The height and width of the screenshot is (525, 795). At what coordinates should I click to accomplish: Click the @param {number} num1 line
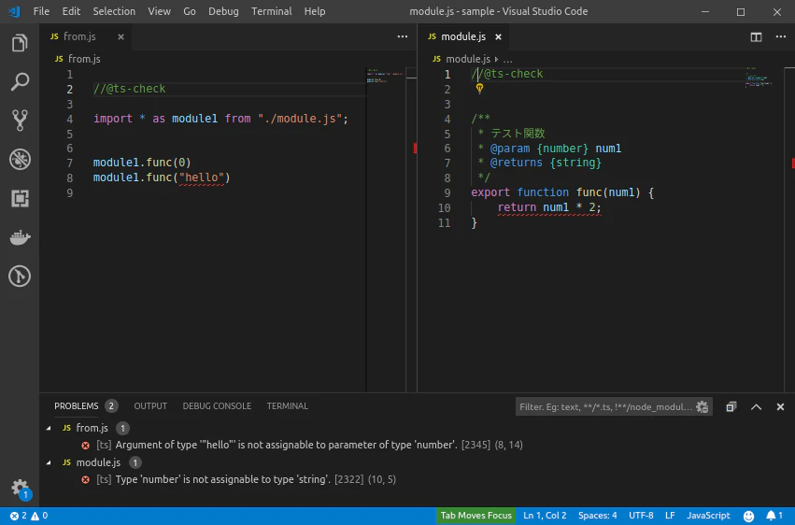(549, 149)
